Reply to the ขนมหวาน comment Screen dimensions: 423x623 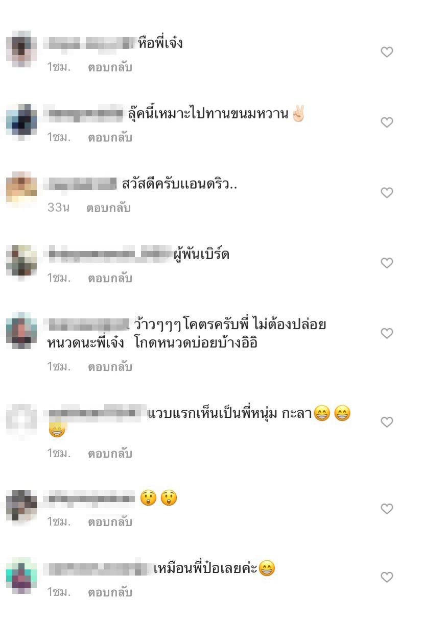tap(110, 138)
